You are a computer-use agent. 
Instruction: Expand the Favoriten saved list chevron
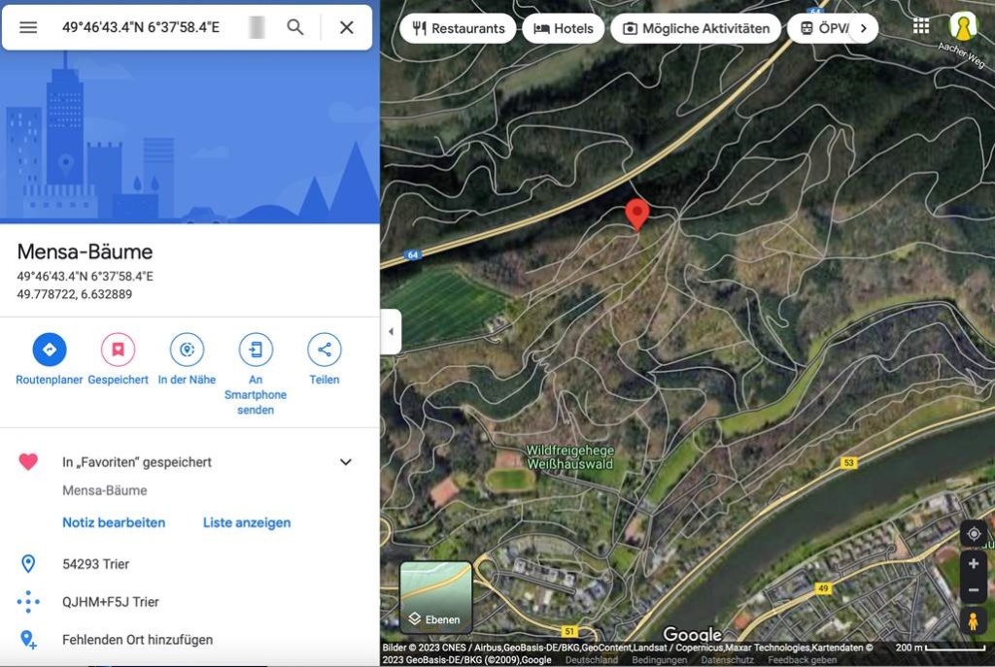(345, 462)
